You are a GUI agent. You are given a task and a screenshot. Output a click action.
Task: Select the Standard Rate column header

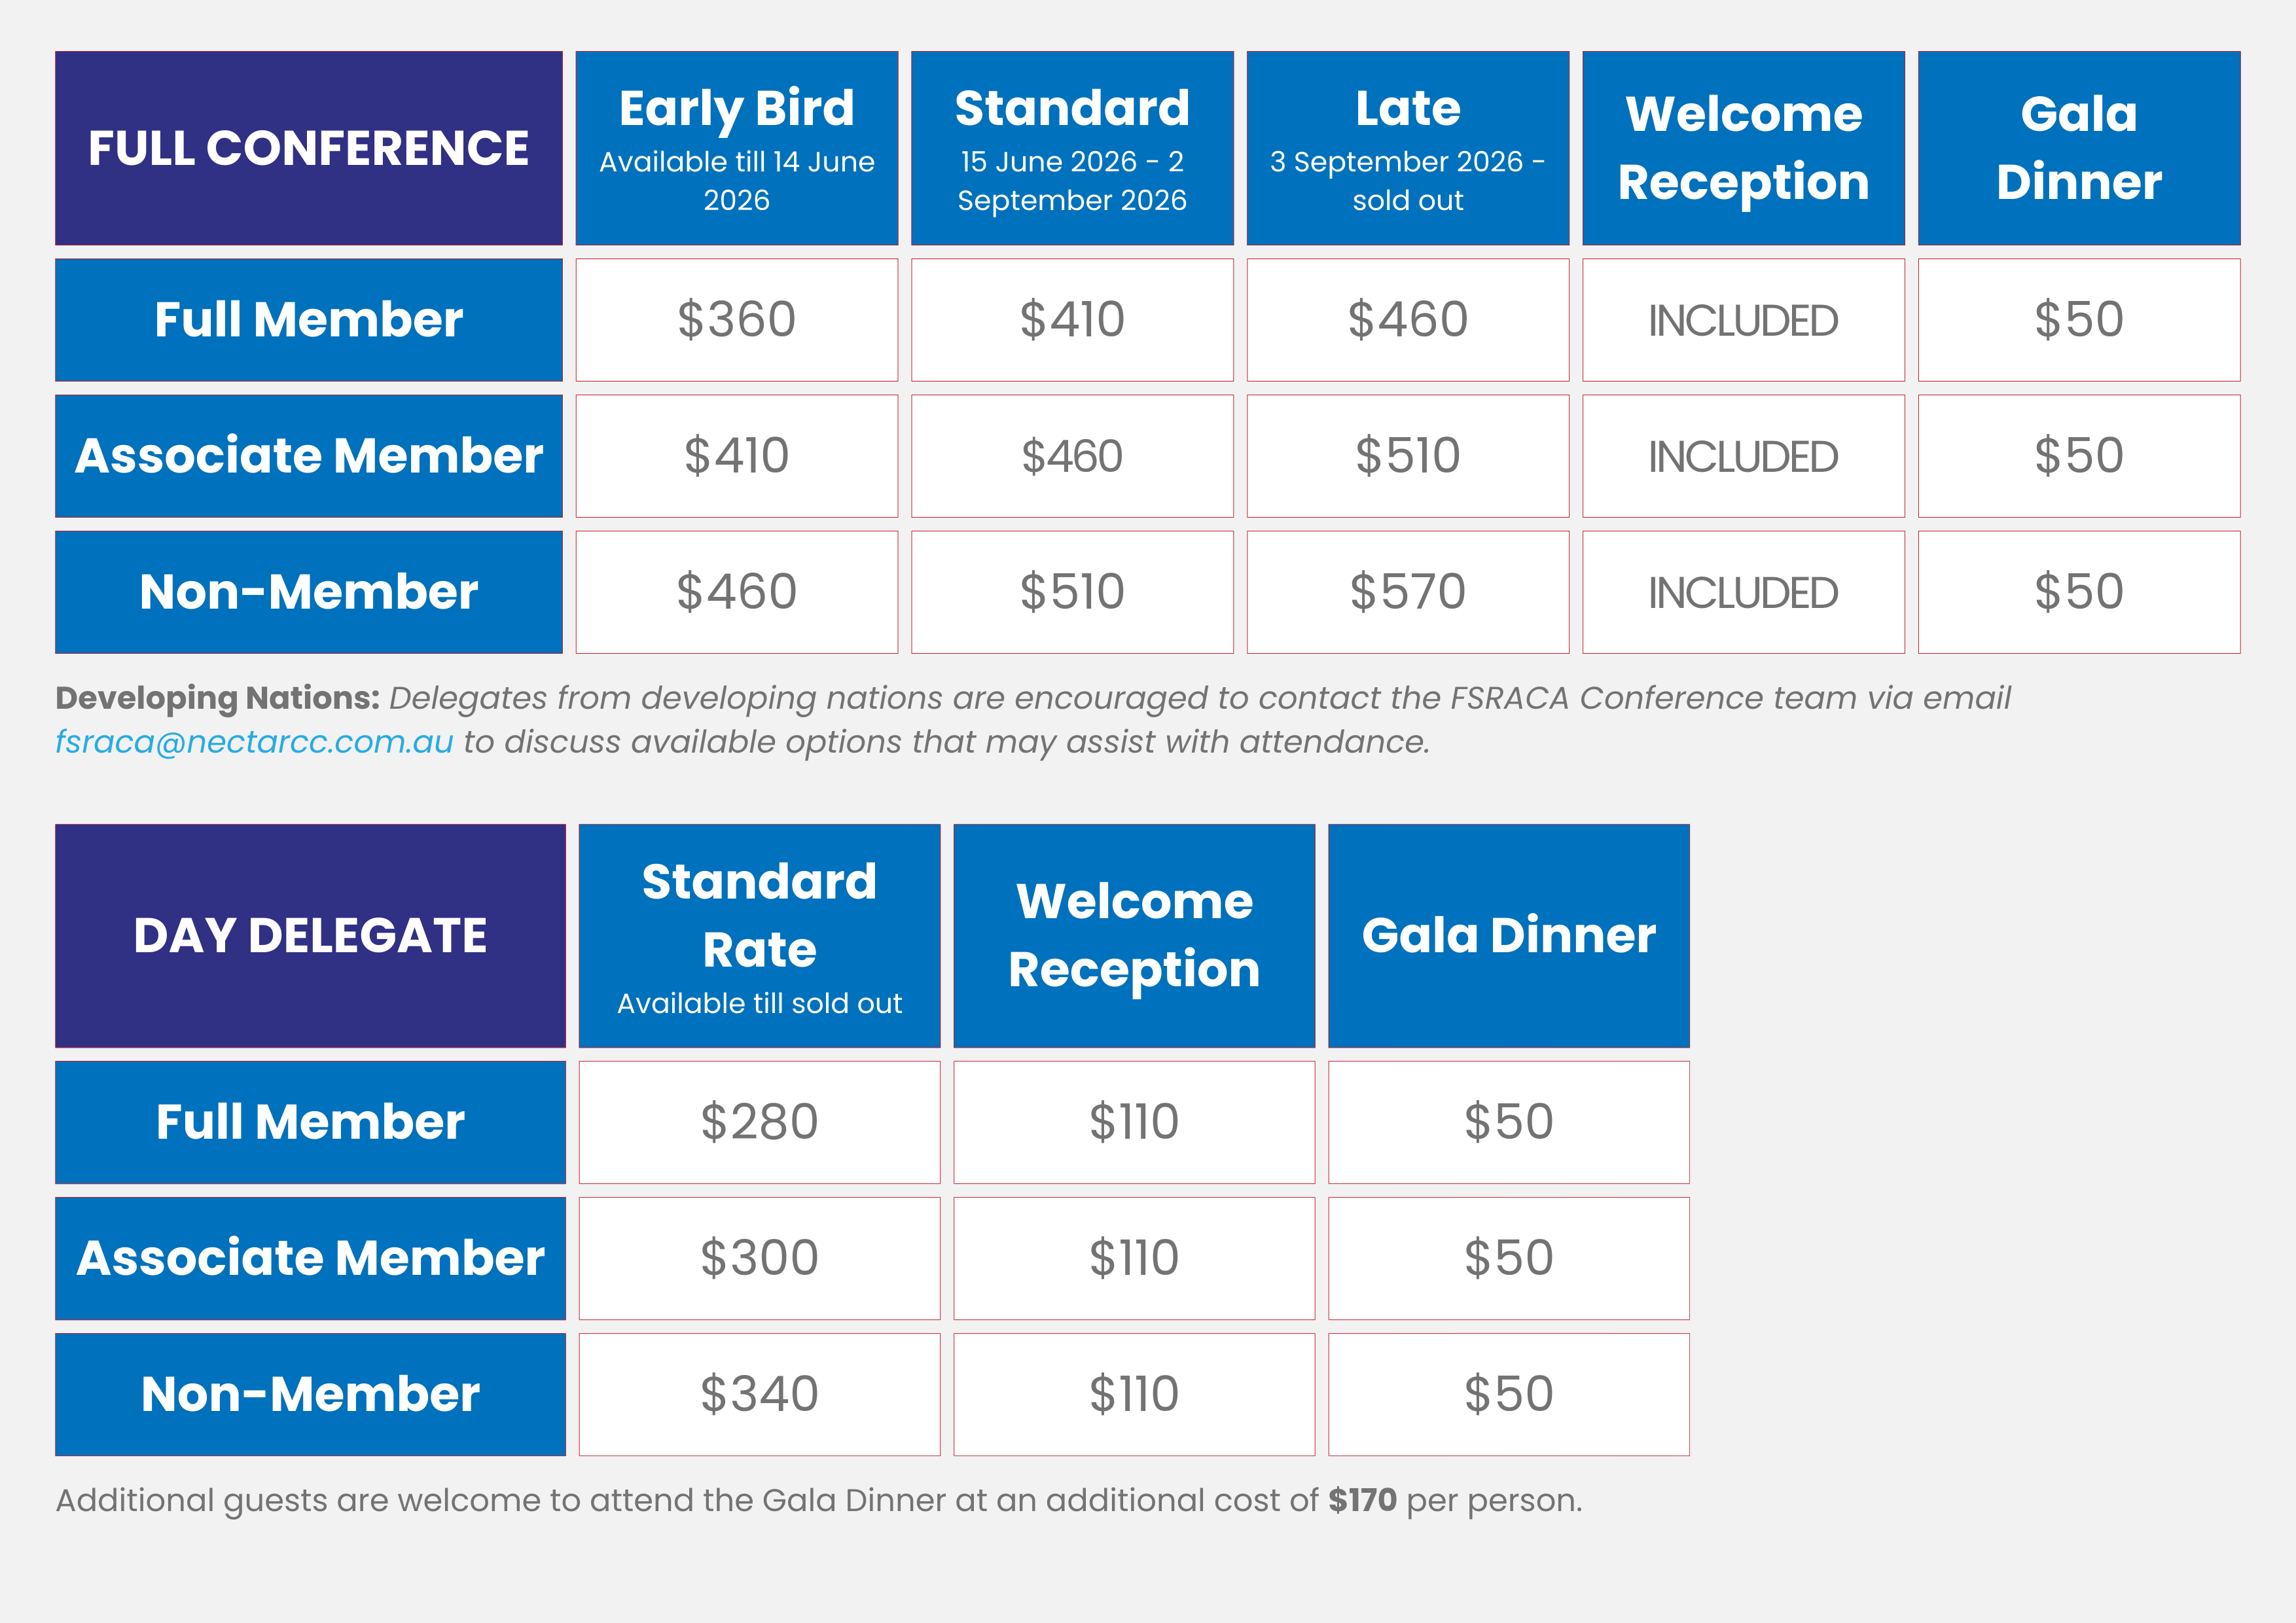click(759, 936)
